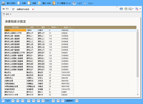Open the データ管理・ツール menu
Viewport: 143px width, 104px height.
[x=61, y=3]
